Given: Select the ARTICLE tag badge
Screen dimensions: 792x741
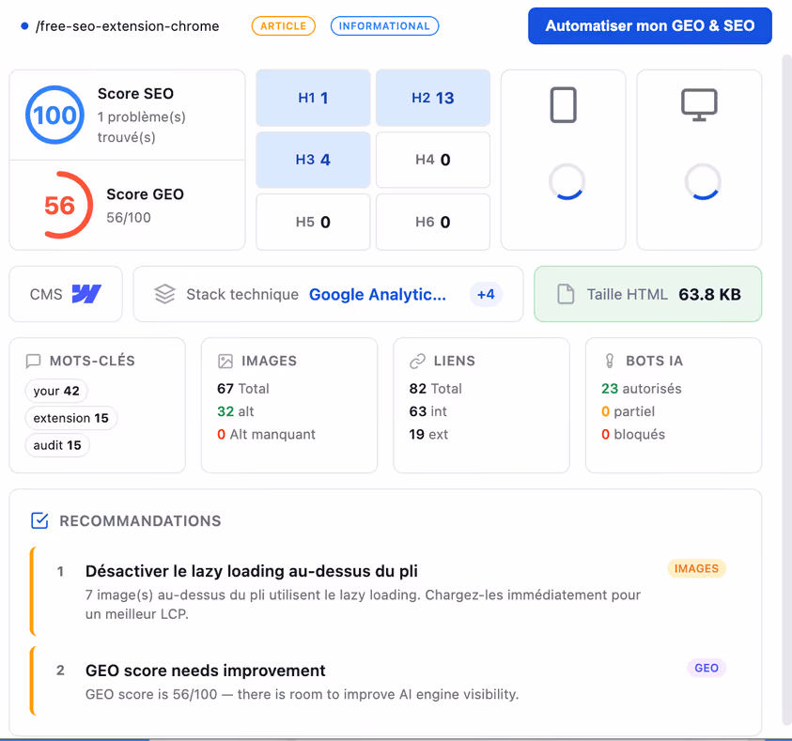Looking at the screenshot, I should [284, 26].
